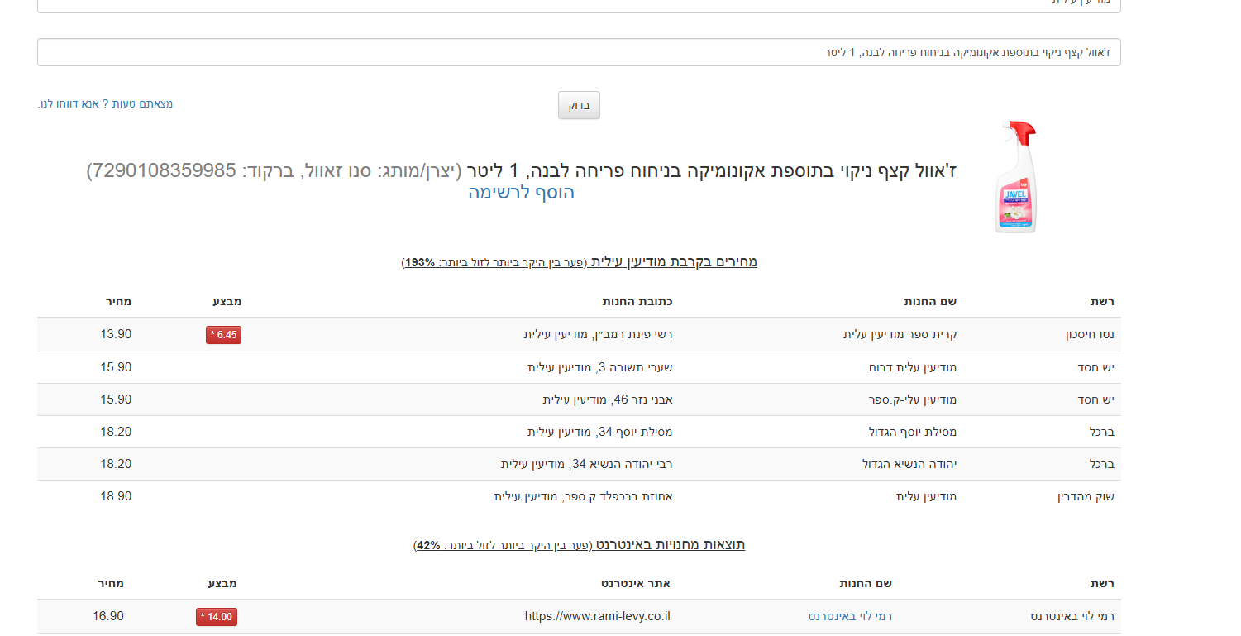This screenshot has width=1241, height=636.
Task: Click the מצאתם טעות report error link
Action: (x=105, y=104)
